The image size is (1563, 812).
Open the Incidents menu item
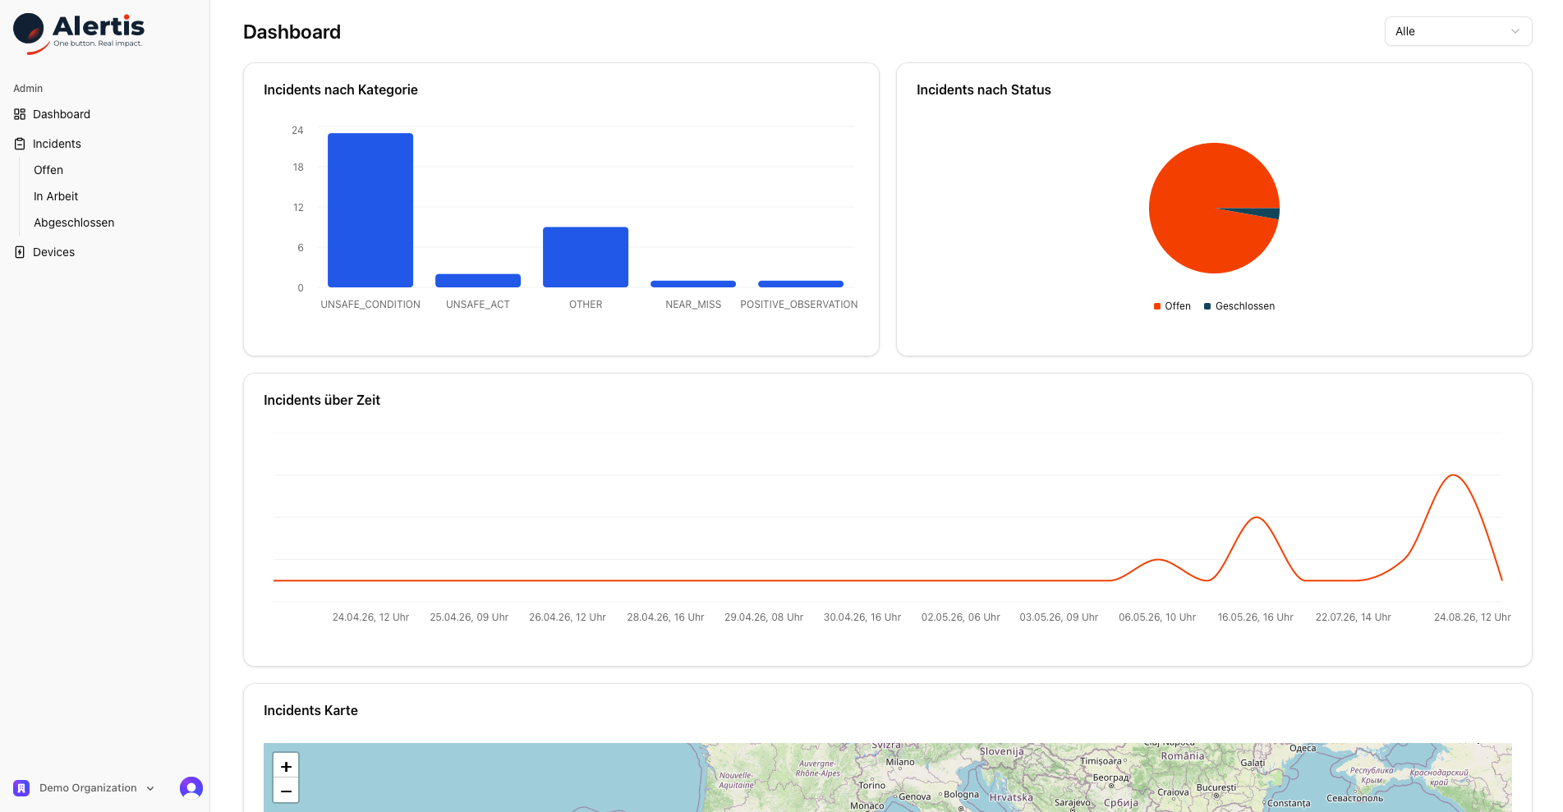pyautogui.click(x=57, y=144)
